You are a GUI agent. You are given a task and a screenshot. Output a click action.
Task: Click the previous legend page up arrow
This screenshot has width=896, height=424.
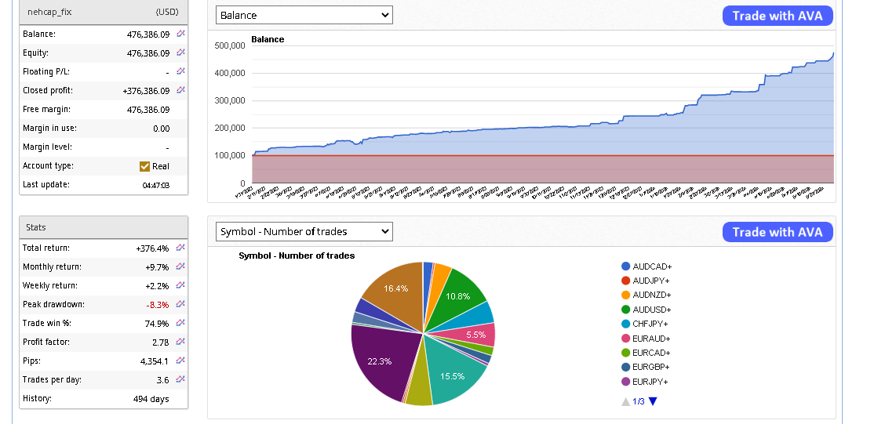(x=625, y=402)
